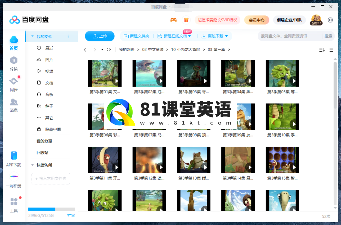The width and height of the screenshot is (341, 225).
Task: Open the 首页 home icon in sidebar
Action: pos(14,40)
